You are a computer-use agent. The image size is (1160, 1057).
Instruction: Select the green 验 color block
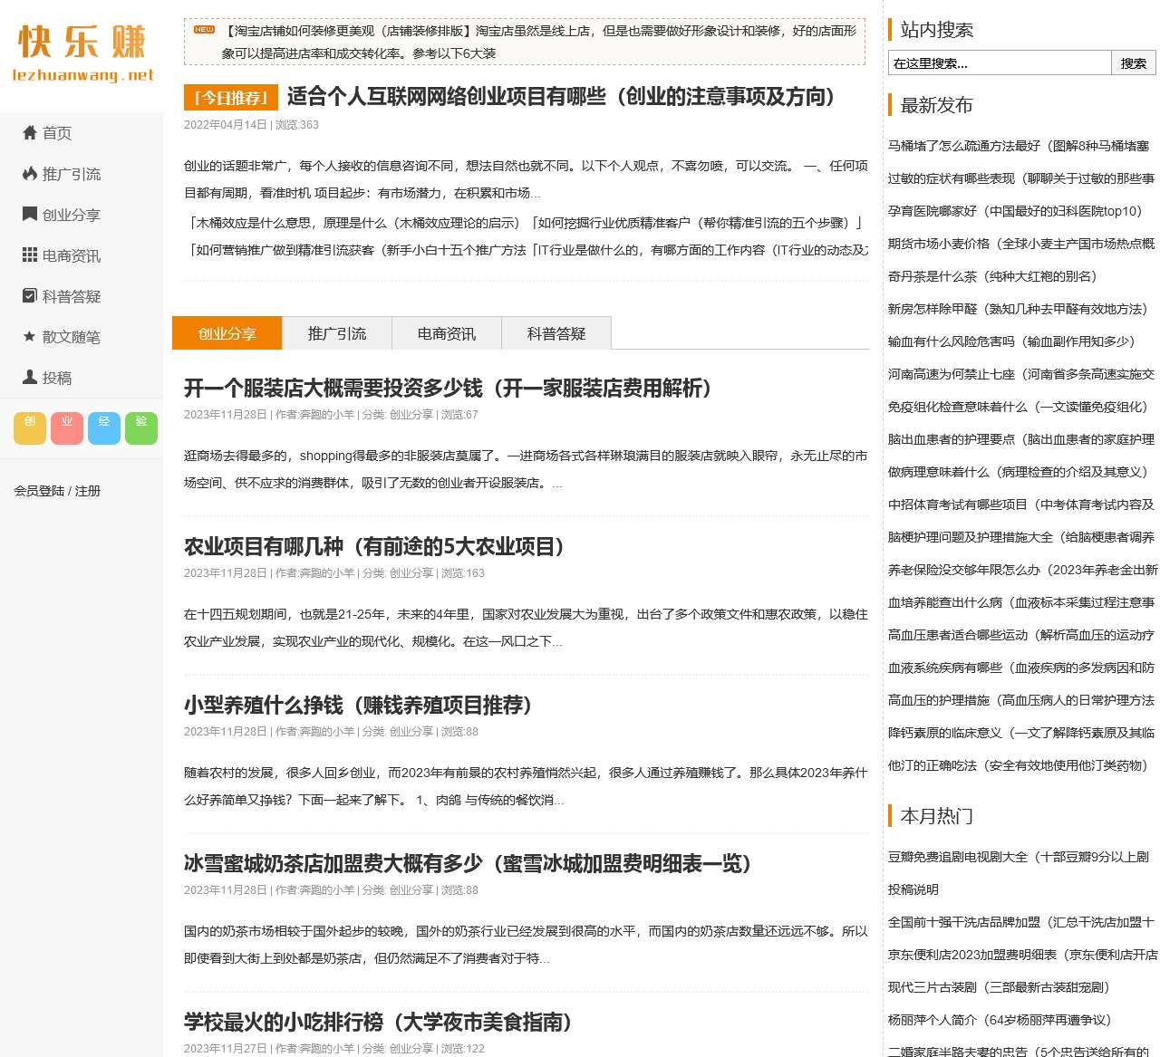tap(141, 428)
